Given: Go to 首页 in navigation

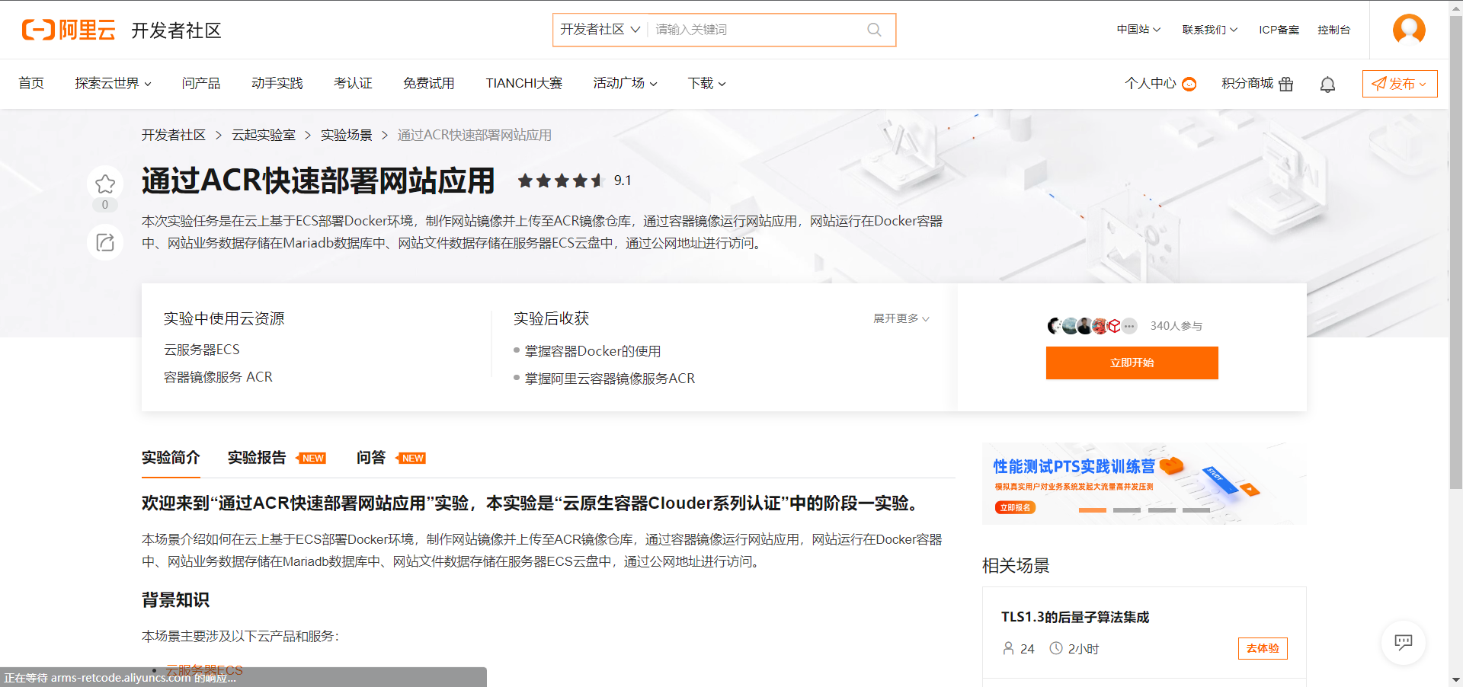Looking at the screenshot, I should click(x=31, y=83).
